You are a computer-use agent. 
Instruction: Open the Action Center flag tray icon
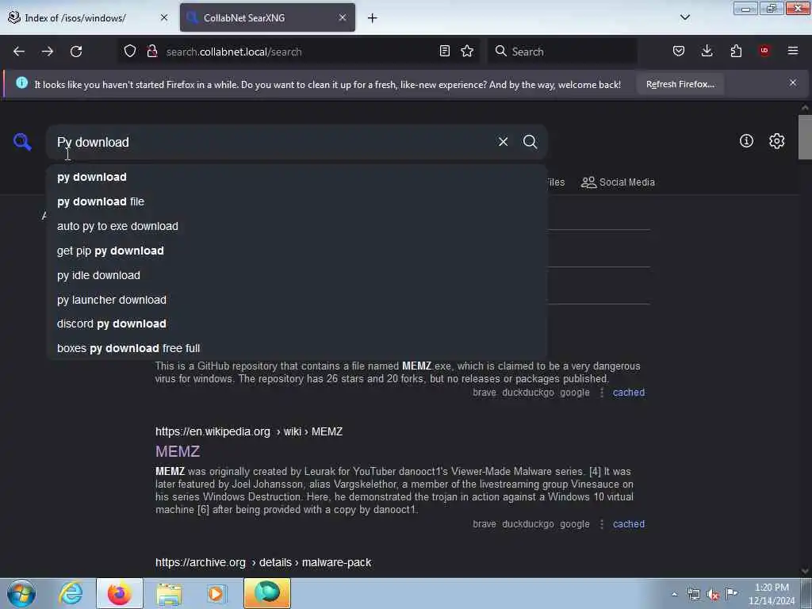731,594
